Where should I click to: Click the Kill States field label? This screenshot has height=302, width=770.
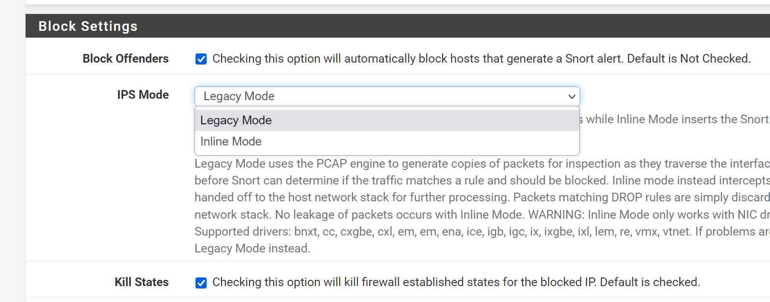[141, 282]
